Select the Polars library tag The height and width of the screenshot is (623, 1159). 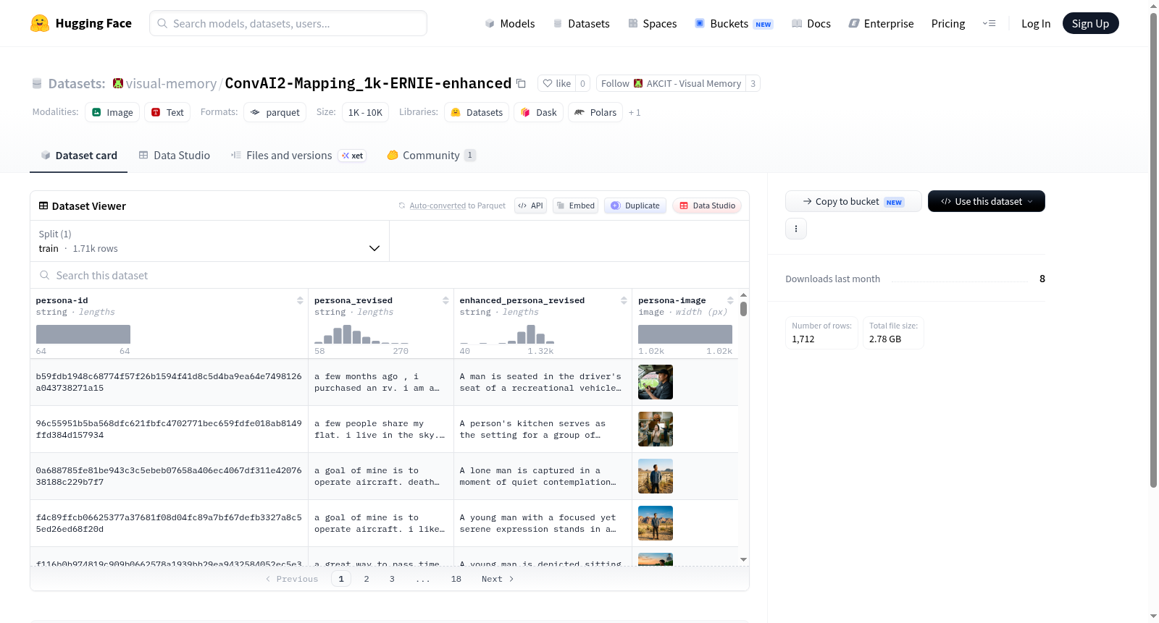click(595, 112)
